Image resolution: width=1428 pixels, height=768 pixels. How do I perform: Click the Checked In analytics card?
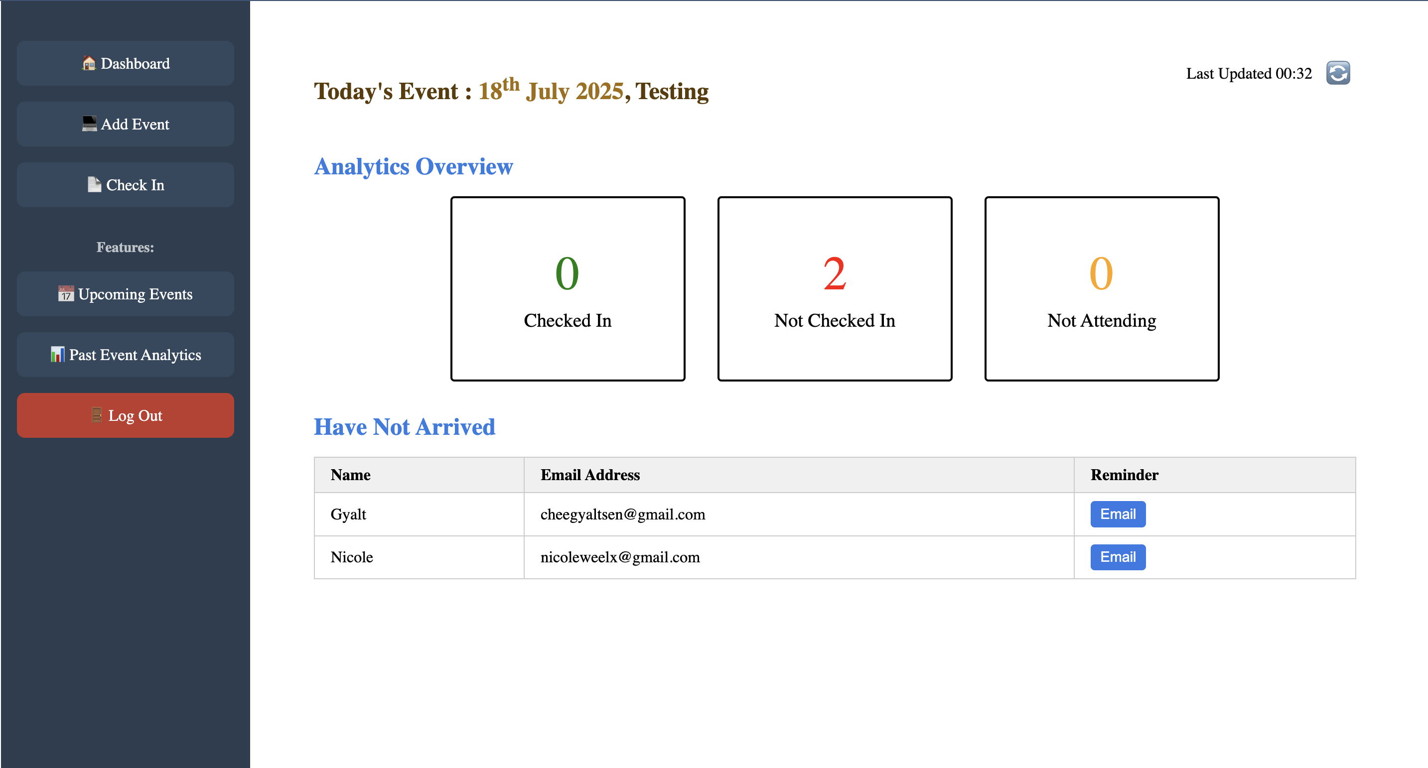(x=568, y=289)
